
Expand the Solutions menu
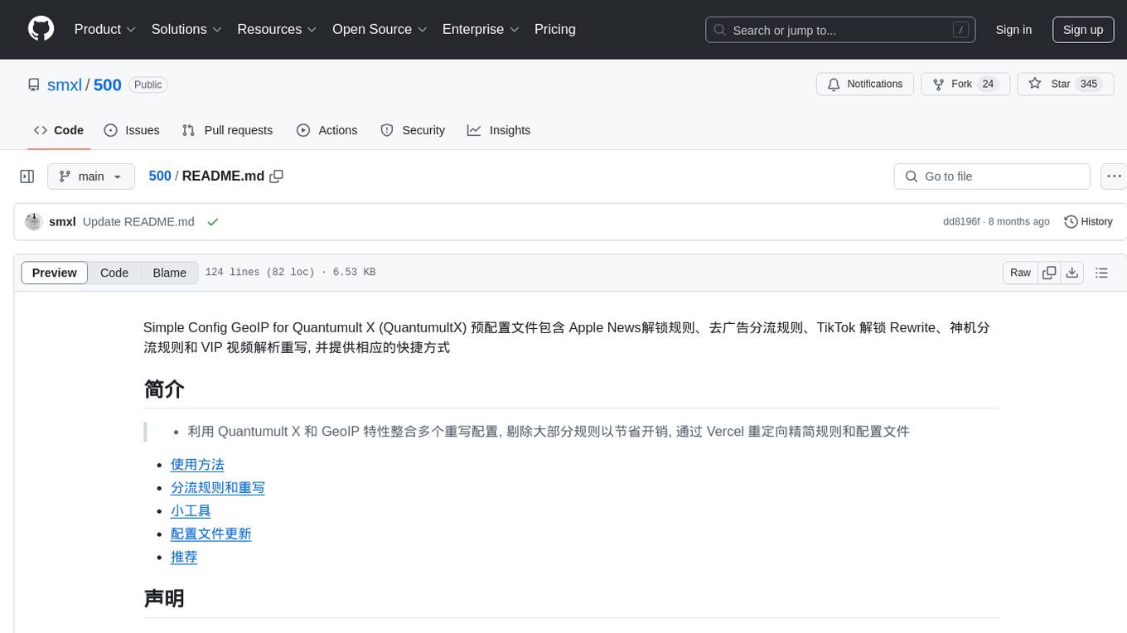[x=186, y=29]
